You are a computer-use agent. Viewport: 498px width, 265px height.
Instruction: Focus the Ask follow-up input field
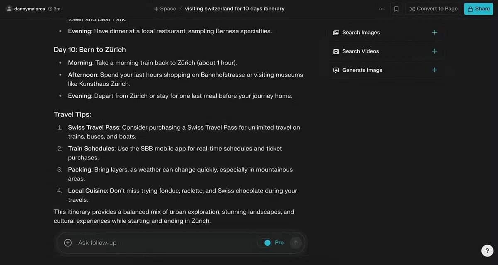click(162, 243)
